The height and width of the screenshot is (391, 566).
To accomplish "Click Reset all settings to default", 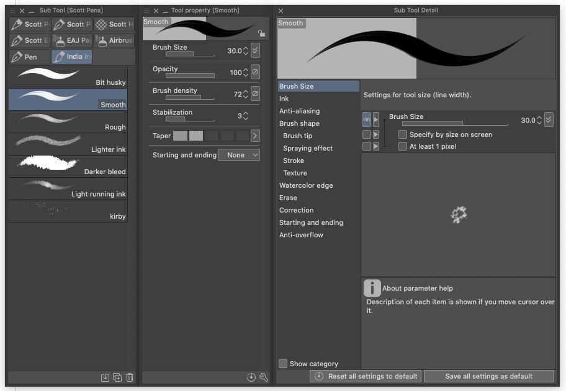I will pyautogui.click(x=366, y=376).
